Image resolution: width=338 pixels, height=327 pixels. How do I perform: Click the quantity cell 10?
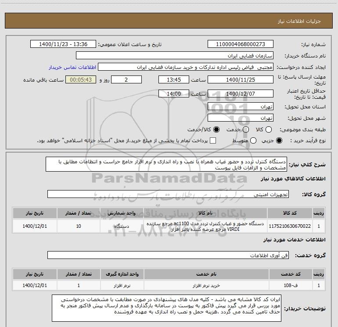[x=79, y=226]
